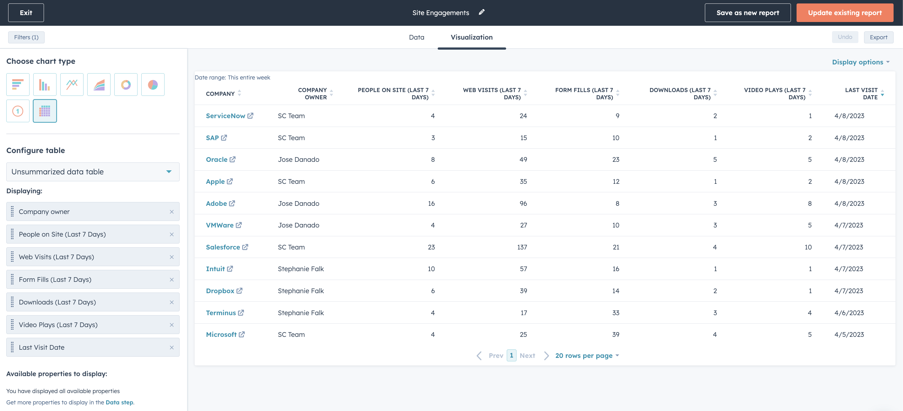Screen dimensions: 903x411
Task: Click Salesforce's 137 web visits value
Action: tap(522, 247)
